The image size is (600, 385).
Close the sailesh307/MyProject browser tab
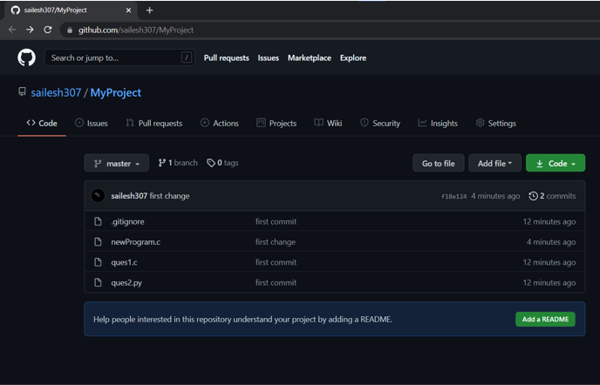point(128,10)
